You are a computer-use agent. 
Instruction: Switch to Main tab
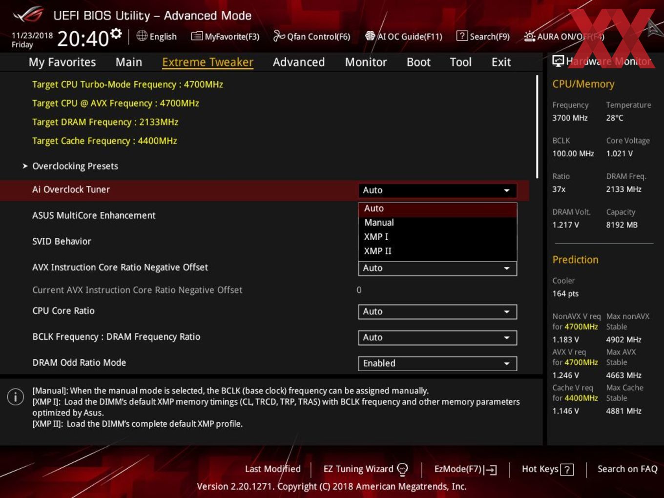pos(129,62)
